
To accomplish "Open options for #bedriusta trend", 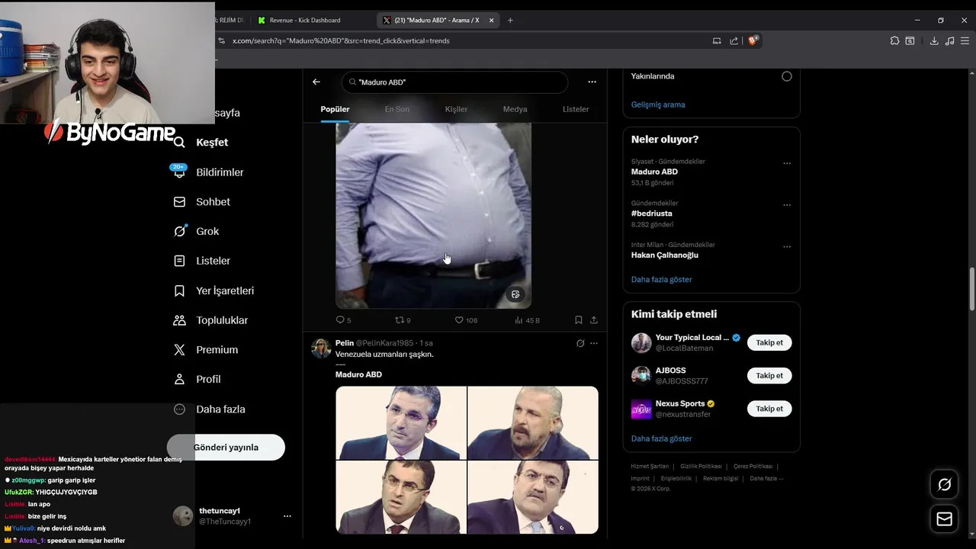I will tap(787, 205).
